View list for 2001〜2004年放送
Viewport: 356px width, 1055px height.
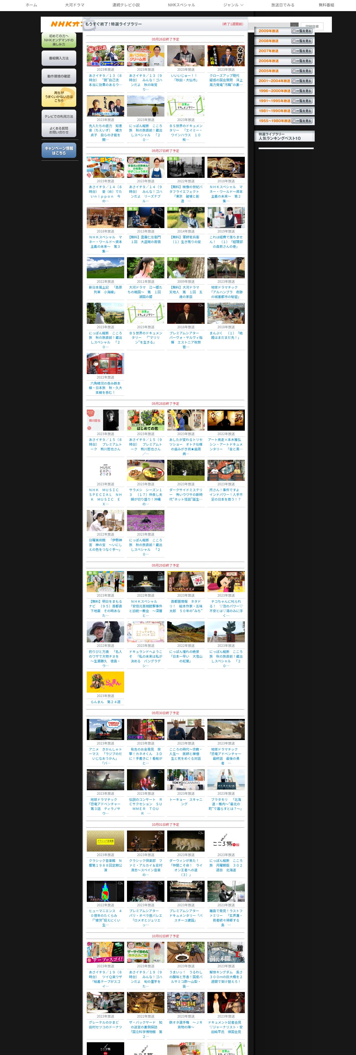[302, 81]
